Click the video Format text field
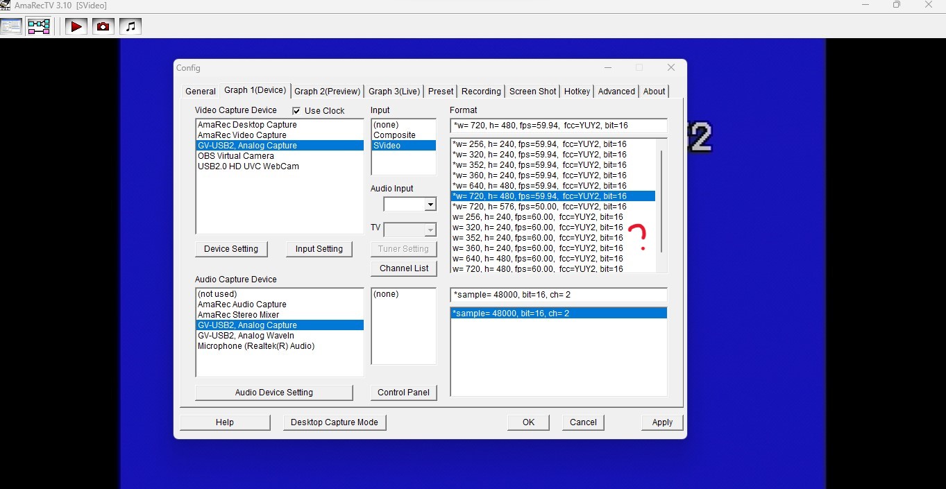Screen dimensions: 946x489 [559, 126]
